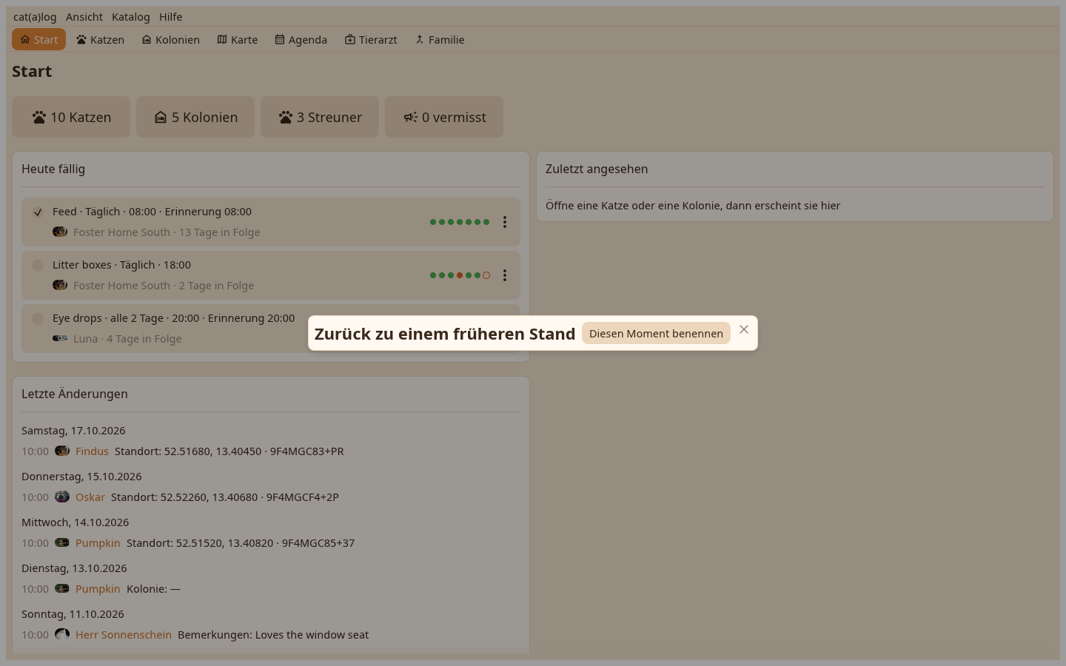Click the Foster Home South avatar under Litter boxes
1066x666 pixels.
(60, 285)
